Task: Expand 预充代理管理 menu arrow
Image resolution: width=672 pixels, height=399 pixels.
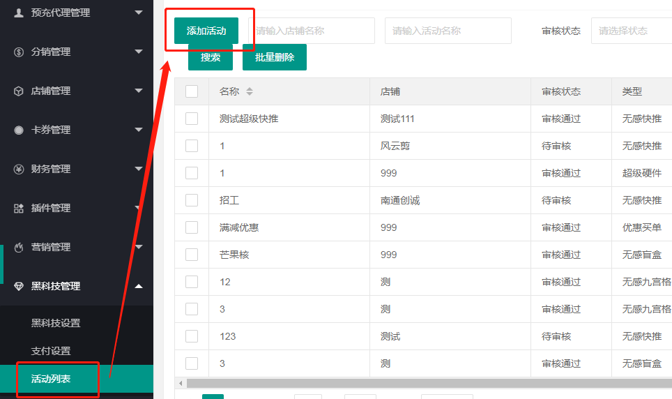Action: tap(139, 13)
